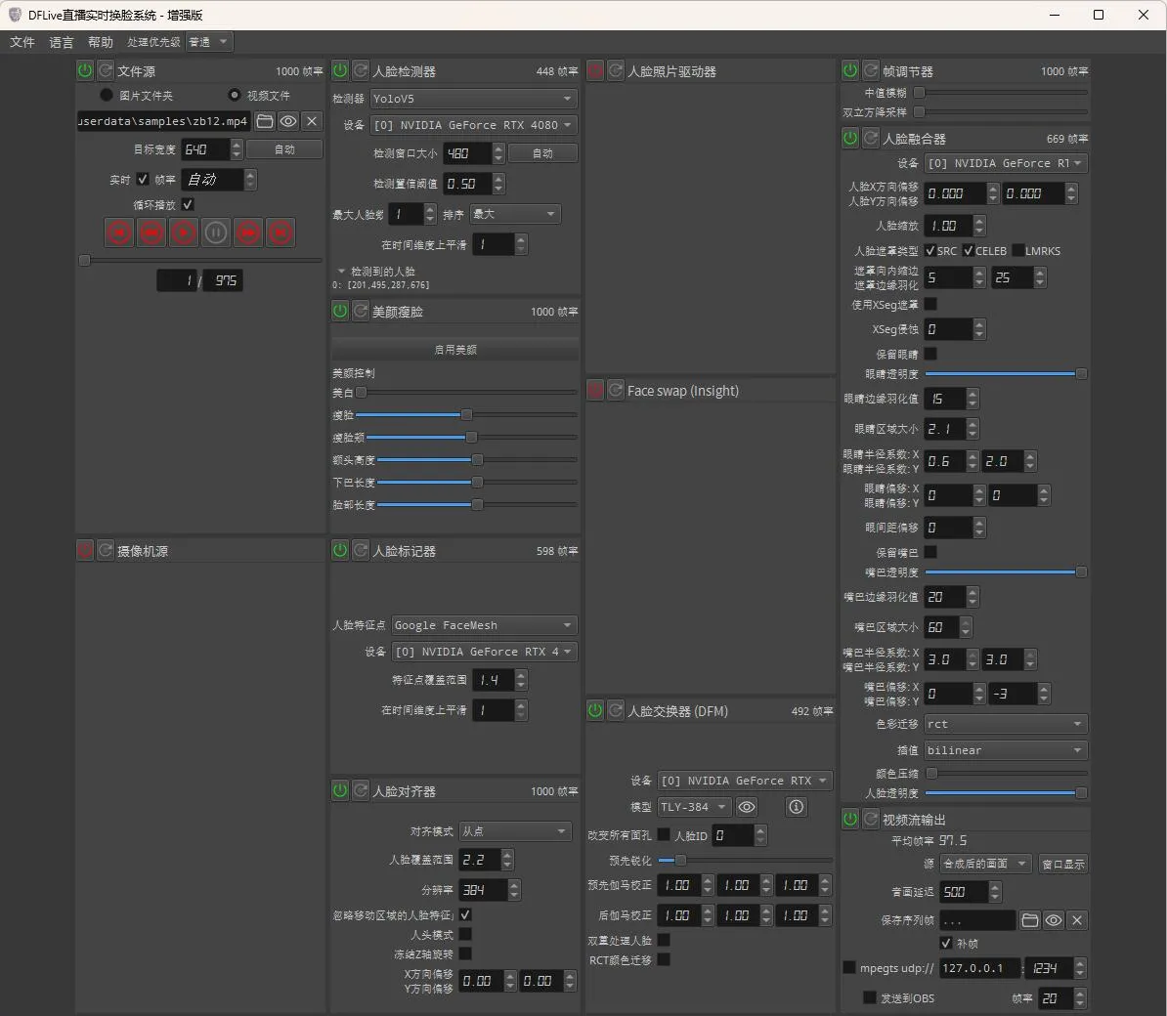Open the 检测器 YoloV5 dropdown
Screen dimensions: 1167x1016
(x=473, y=99)
